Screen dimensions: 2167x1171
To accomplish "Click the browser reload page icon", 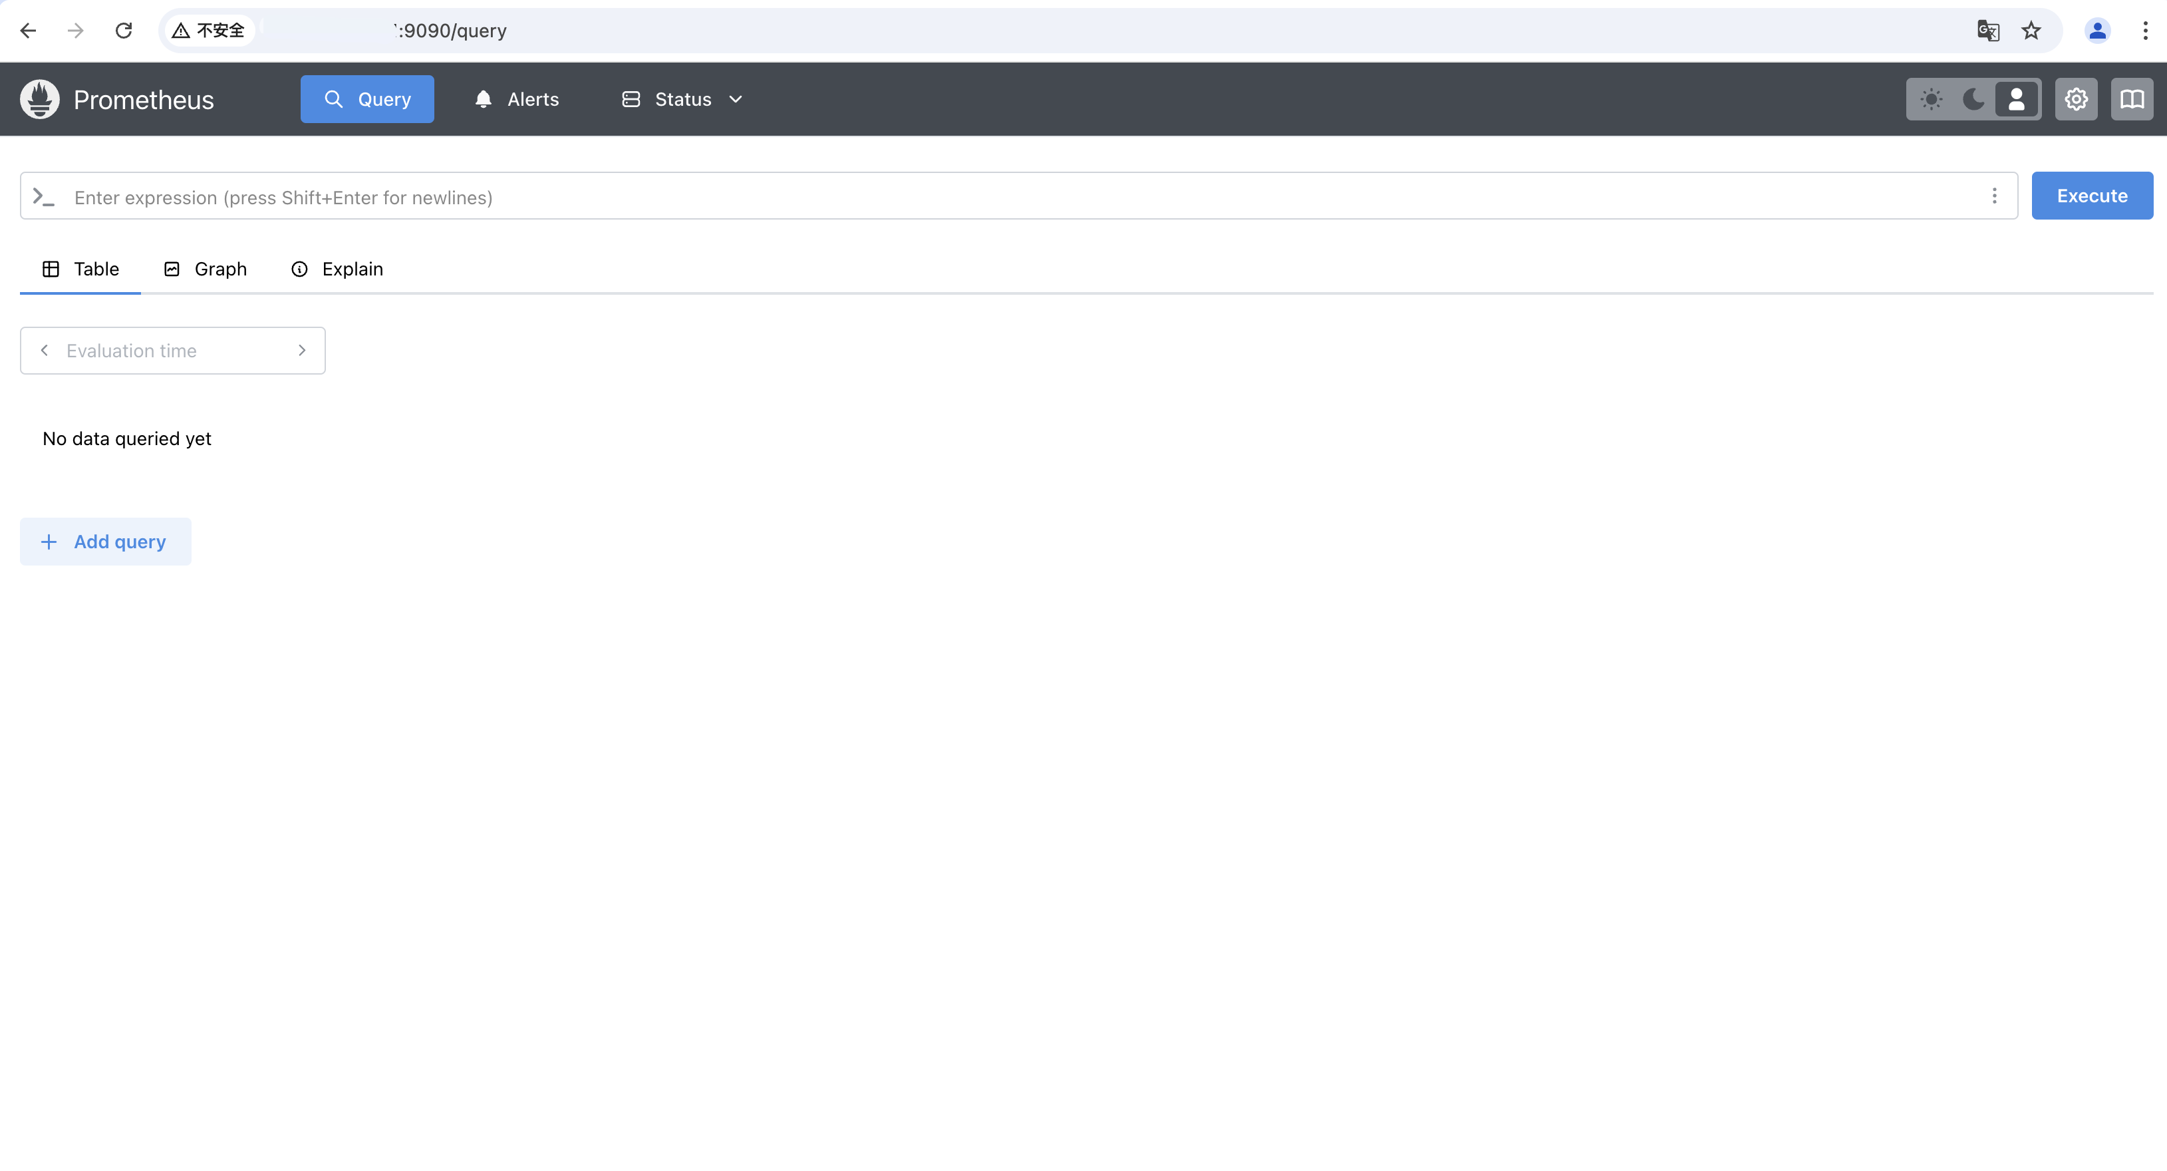I will click(x=124, y=31).
